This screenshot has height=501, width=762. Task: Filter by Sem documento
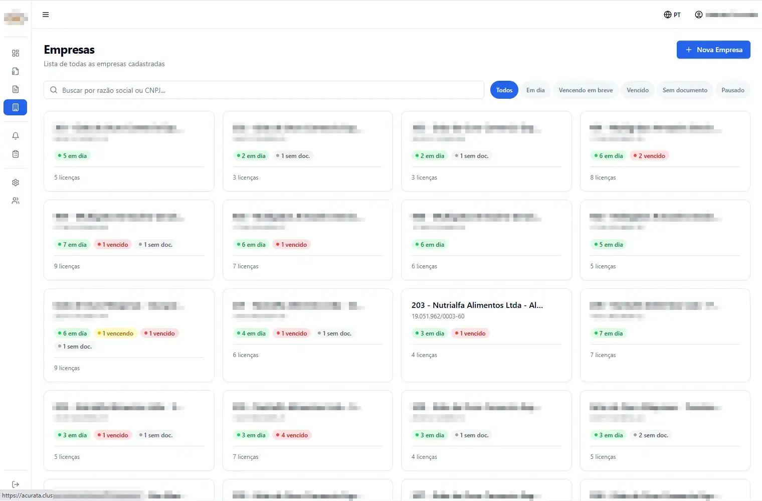point(685,90)
